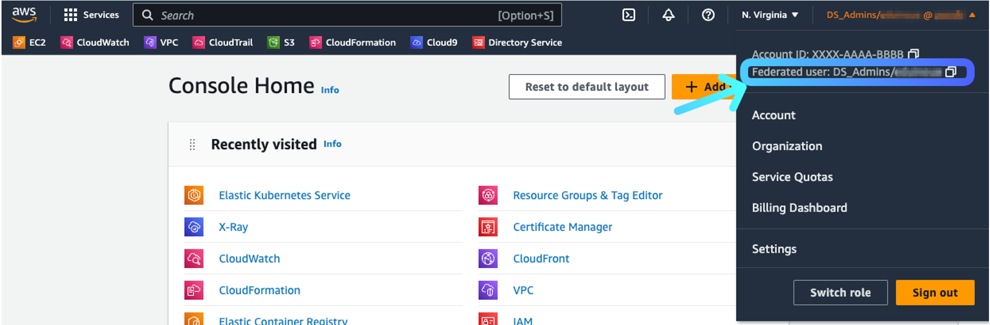Open the Console Home Info link
The image size is (990, 325).
pyautogui.click(x=330, y=90)
